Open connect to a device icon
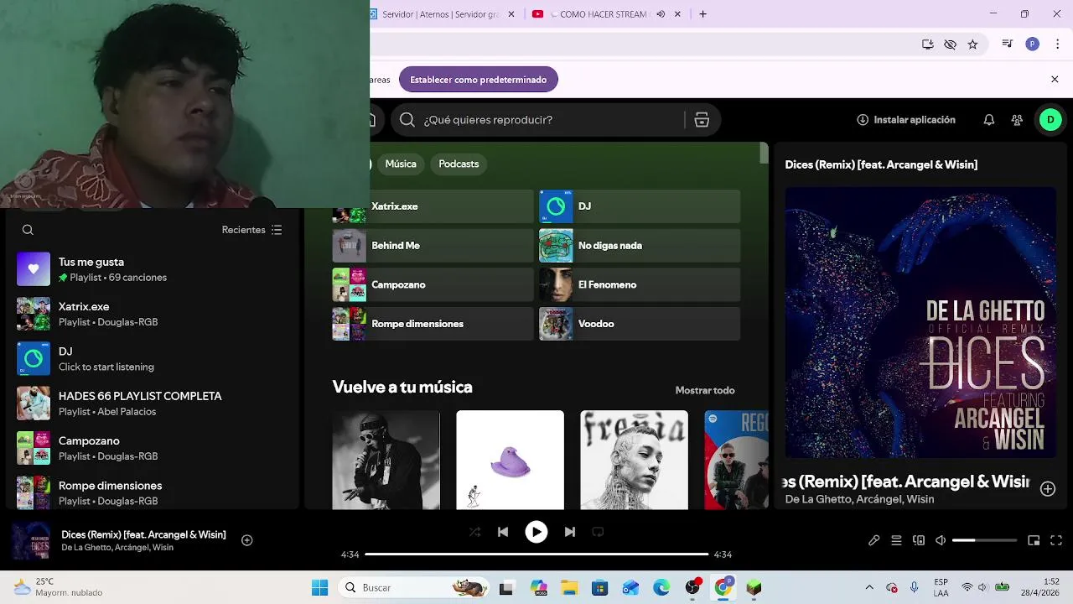 (919, 540)
